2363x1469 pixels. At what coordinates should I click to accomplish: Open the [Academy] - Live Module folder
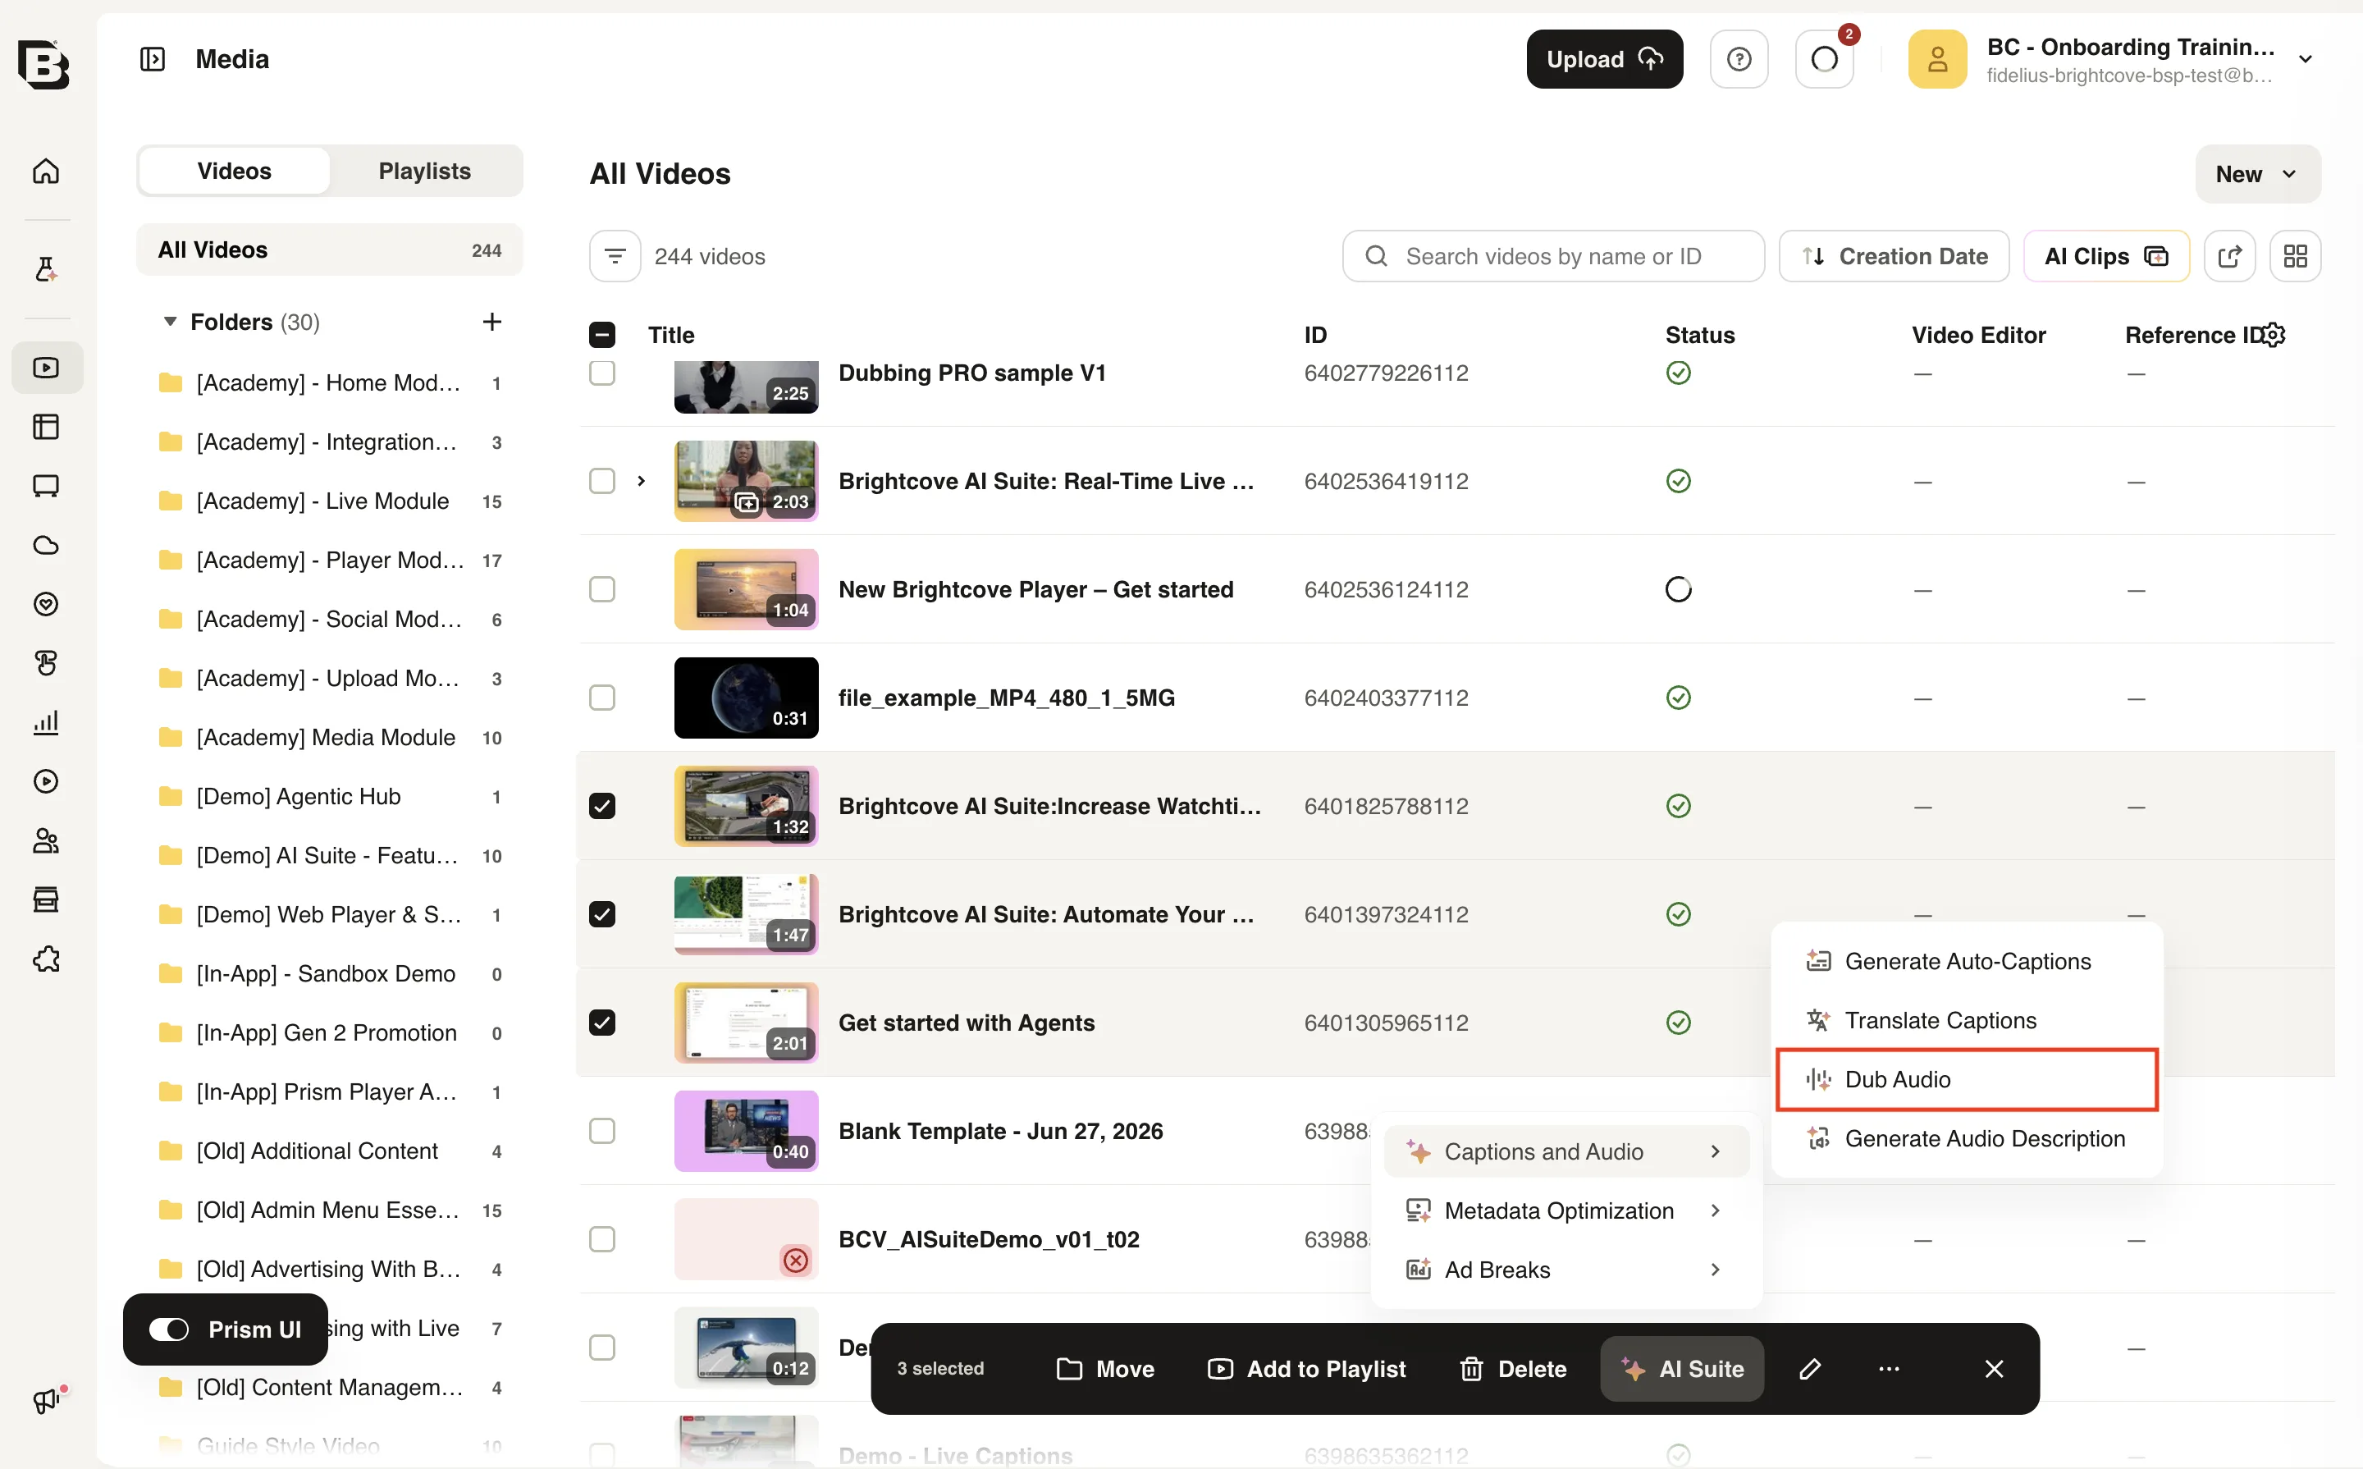329,501
